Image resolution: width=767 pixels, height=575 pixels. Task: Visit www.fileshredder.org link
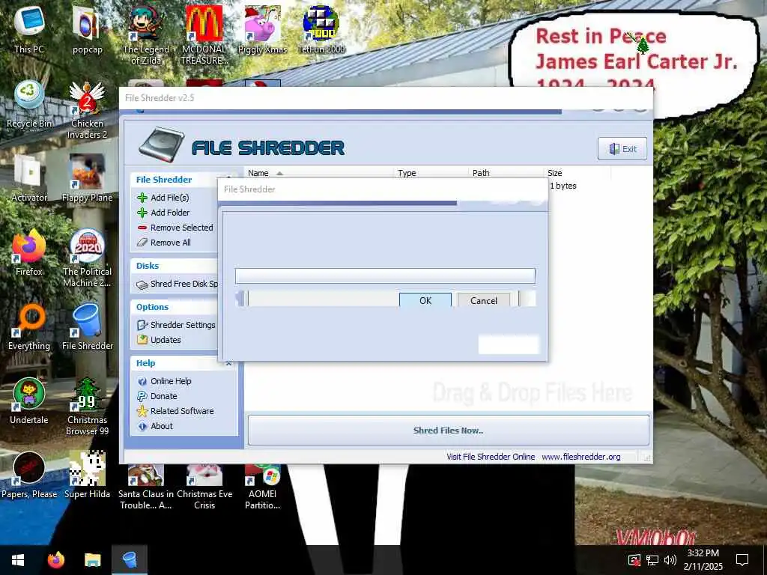coord(580,457)
